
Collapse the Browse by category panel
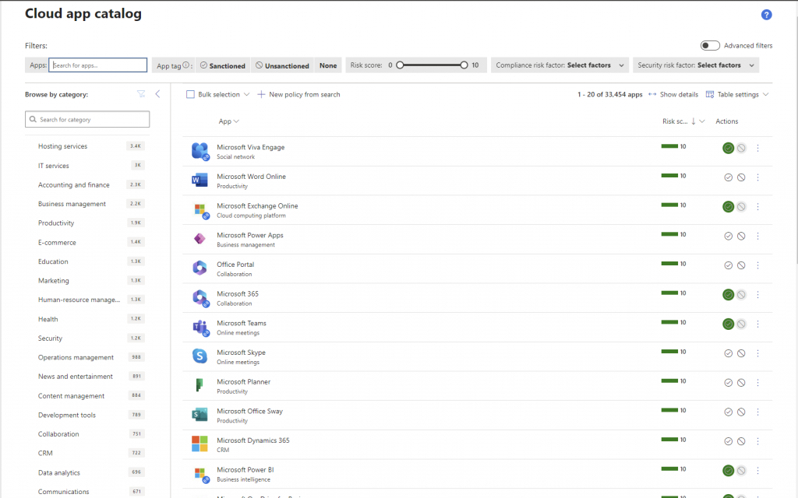(x=157, y=94)
